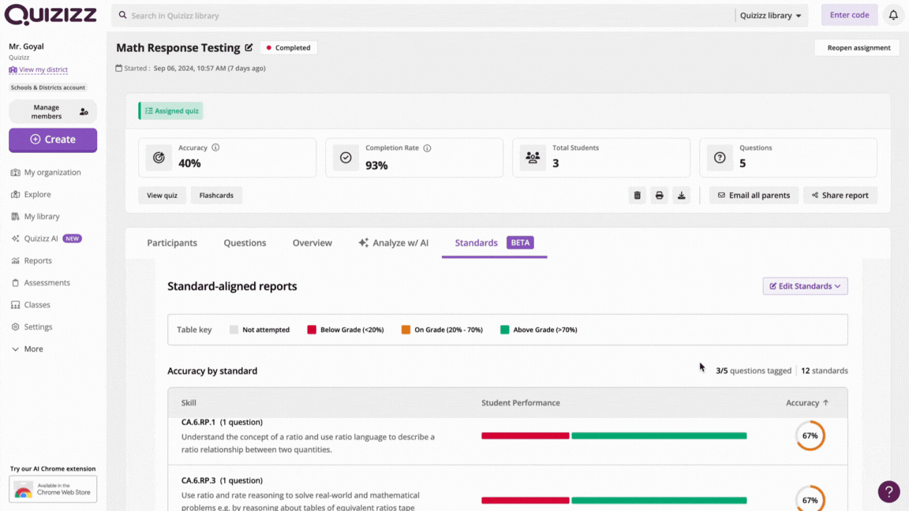Click the Questions question-mark icon
Viewport: 909px width, 511px height.
(x=720, y=158)
